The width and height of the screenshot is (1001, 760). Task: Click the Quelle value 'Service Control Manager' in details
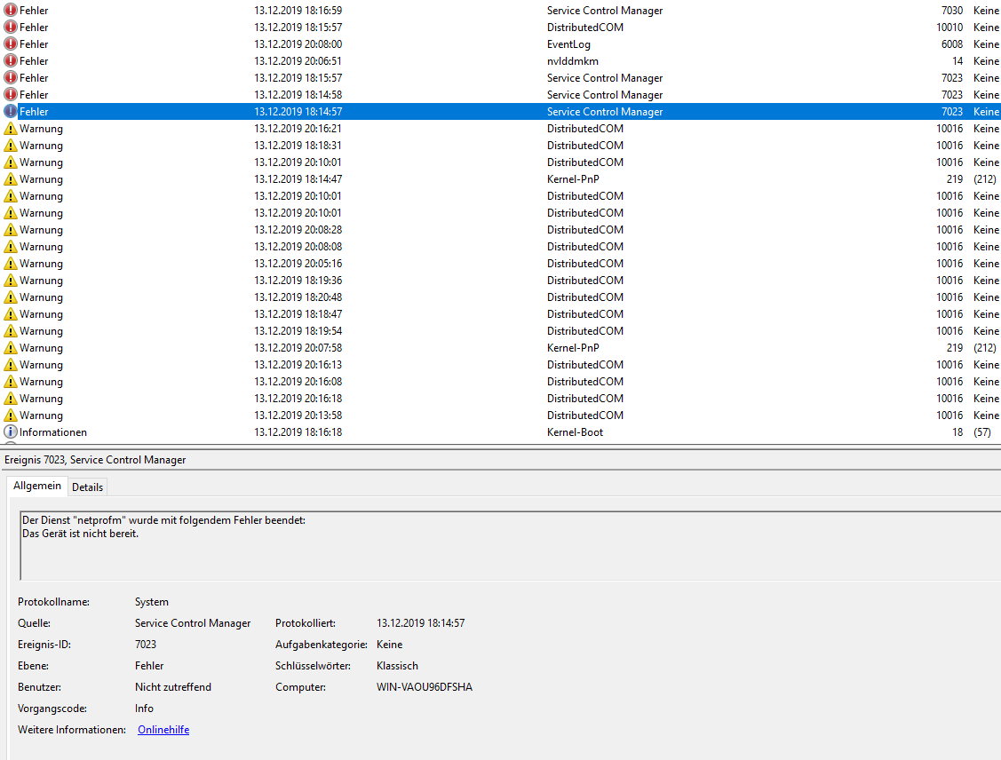[x=193, y=622]
